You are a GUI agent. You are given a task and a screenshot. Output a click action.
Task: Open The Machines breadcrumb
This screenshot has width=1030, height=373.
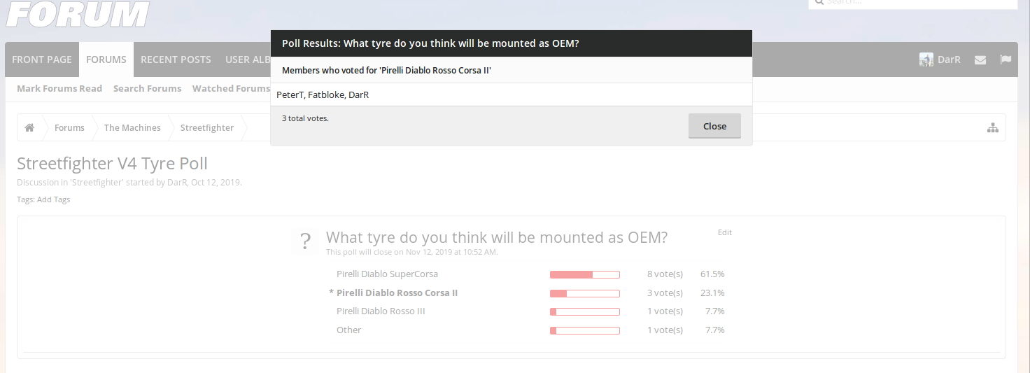132,128
